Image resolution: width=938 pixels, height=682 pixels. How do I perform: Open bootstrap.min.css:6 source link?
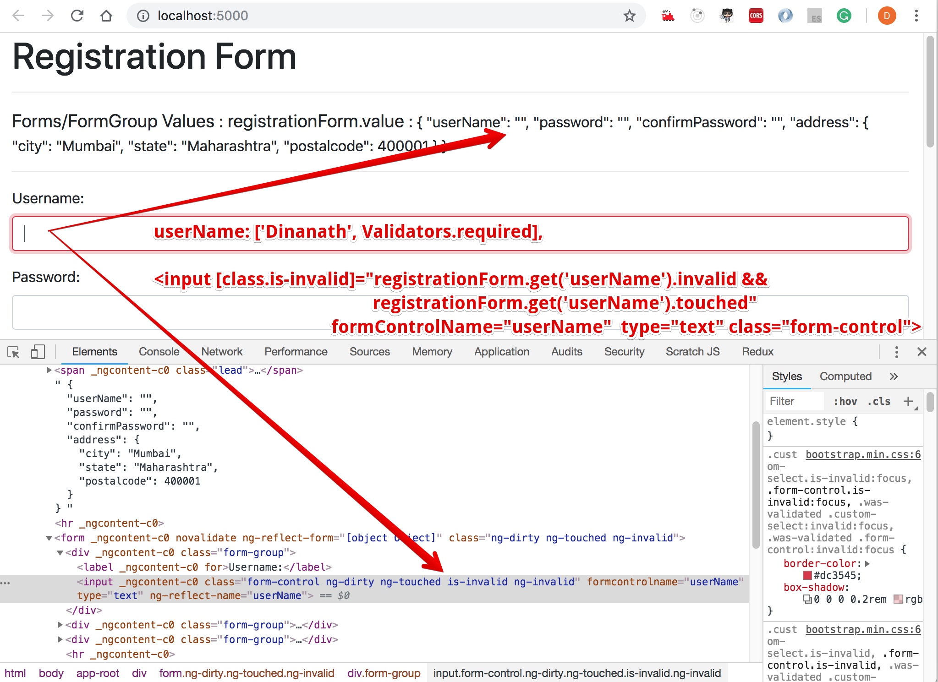[x=862, y=454]
